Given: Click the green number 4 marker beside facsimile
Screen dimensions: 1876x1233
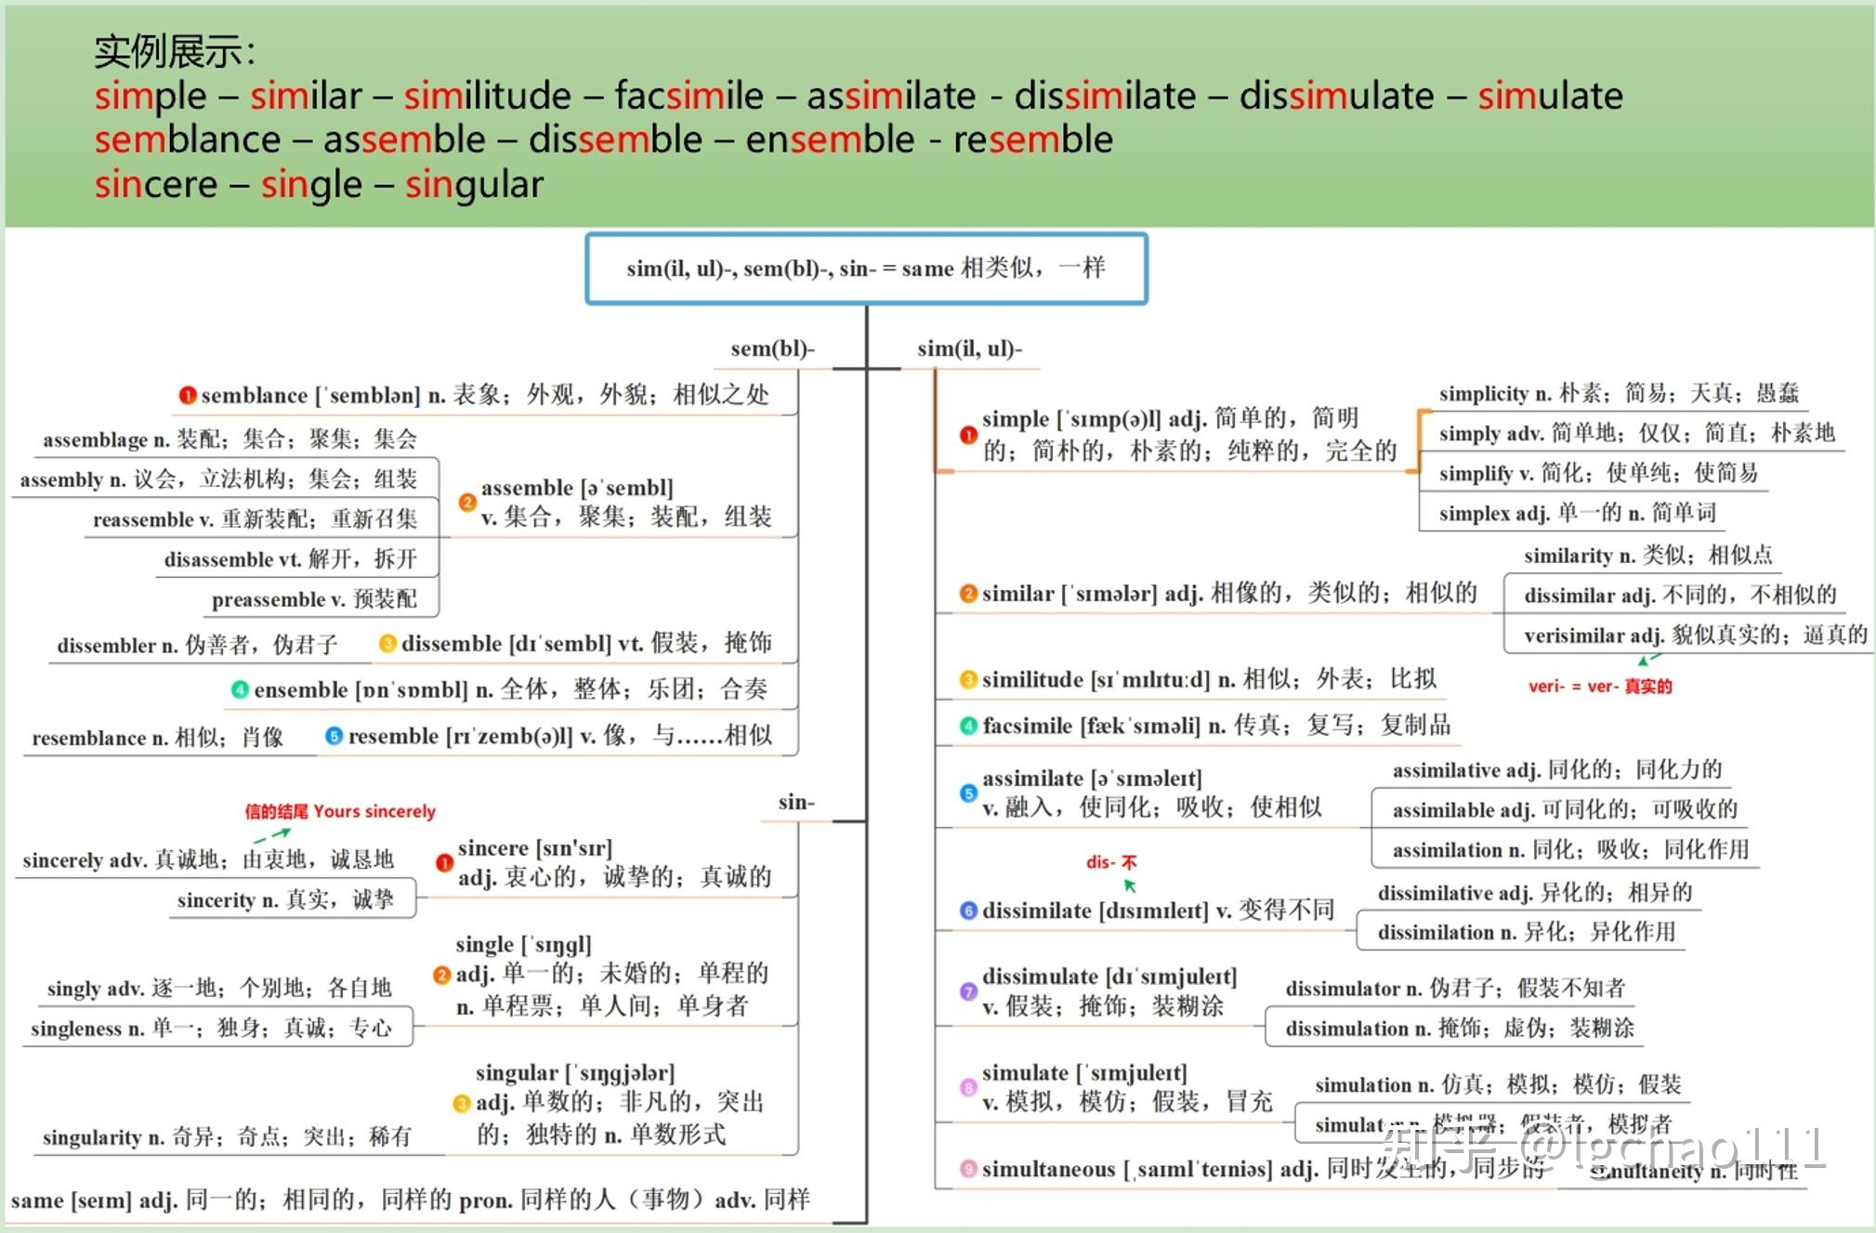Looking at the screenshot, I should tap(968, 726).
